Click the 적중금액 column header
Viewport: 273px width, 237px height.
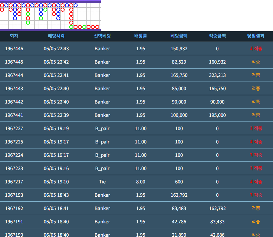pos(217,36)
